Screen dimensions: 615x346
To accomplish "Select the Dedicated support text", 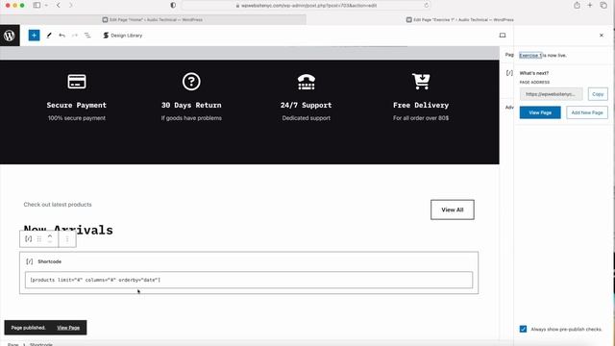I will (306, 118).
